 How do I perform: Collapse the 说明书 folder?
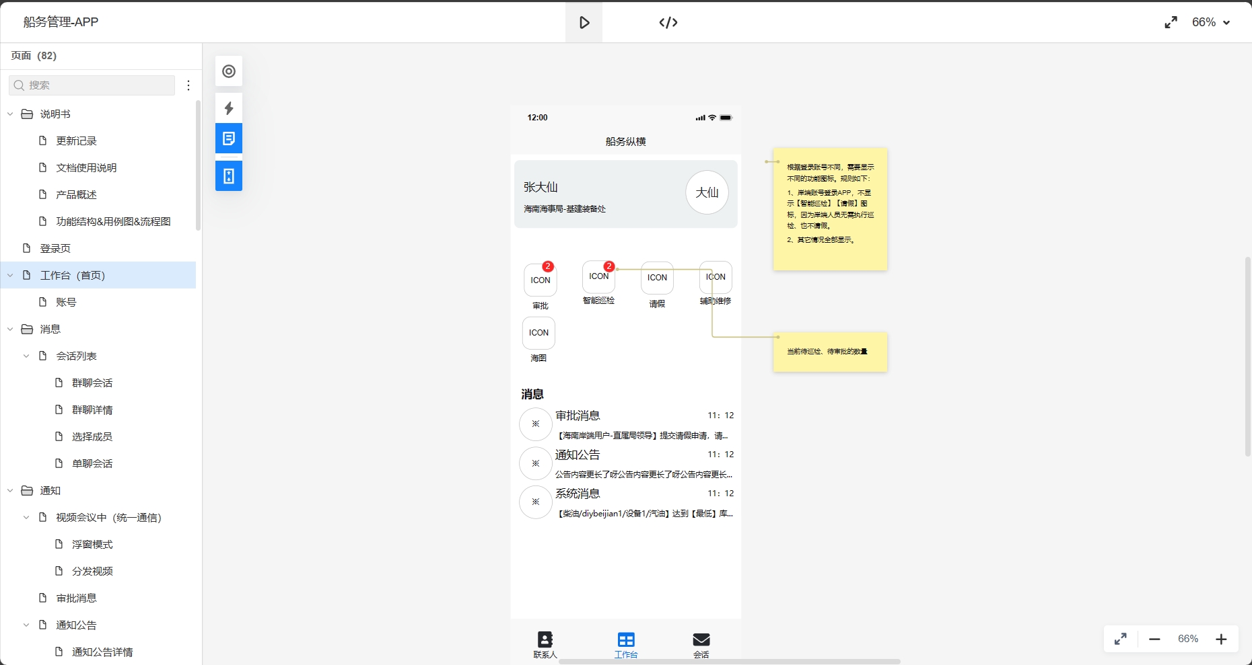point(10,114)
